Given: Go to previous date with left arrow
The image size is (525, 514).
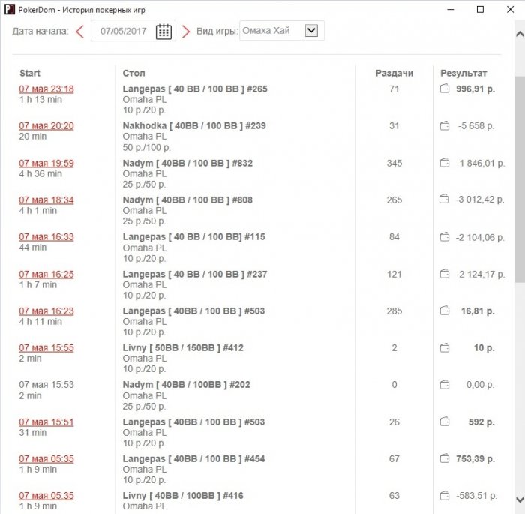Looking at the screenshot, I should [79, 32].
